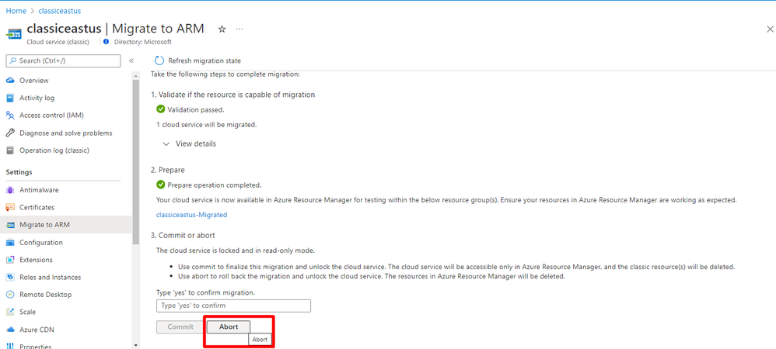Click the Refresh migration state circular arrow icon
776x349 pixels.
pos(159,60)
